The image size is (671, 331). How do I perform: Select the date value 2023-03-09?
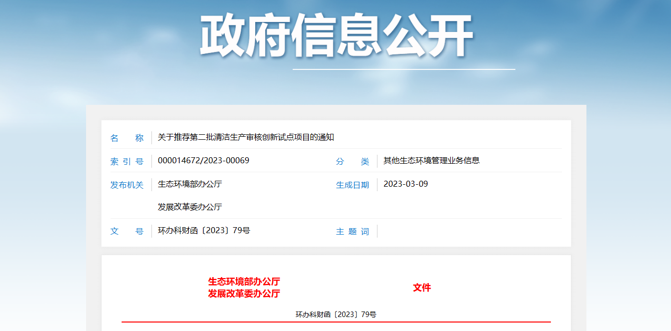pyautogui.click(x=405, y=184)
